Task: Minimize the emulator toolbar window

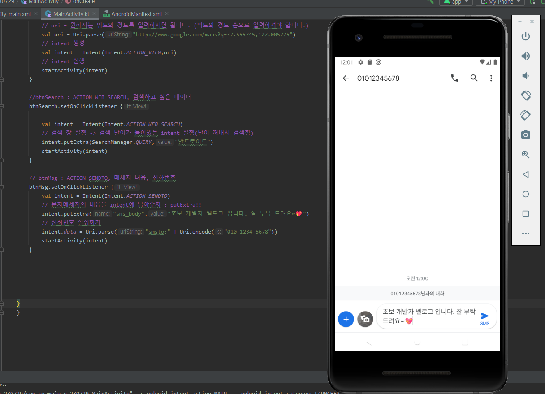Action: (x=520, y=22)
